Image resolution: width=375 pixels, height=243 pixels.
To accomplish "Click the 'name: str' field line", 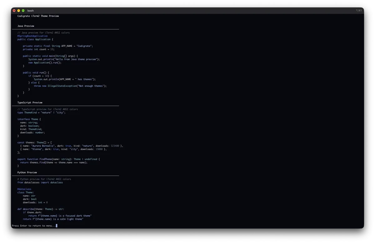I will (29, 196).
